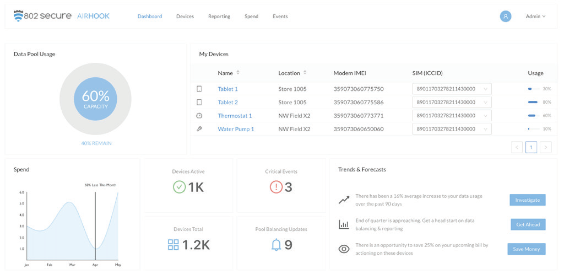Open the Tablet 2 device link
This screenshot has width=564, height=274.
point(227,103)
